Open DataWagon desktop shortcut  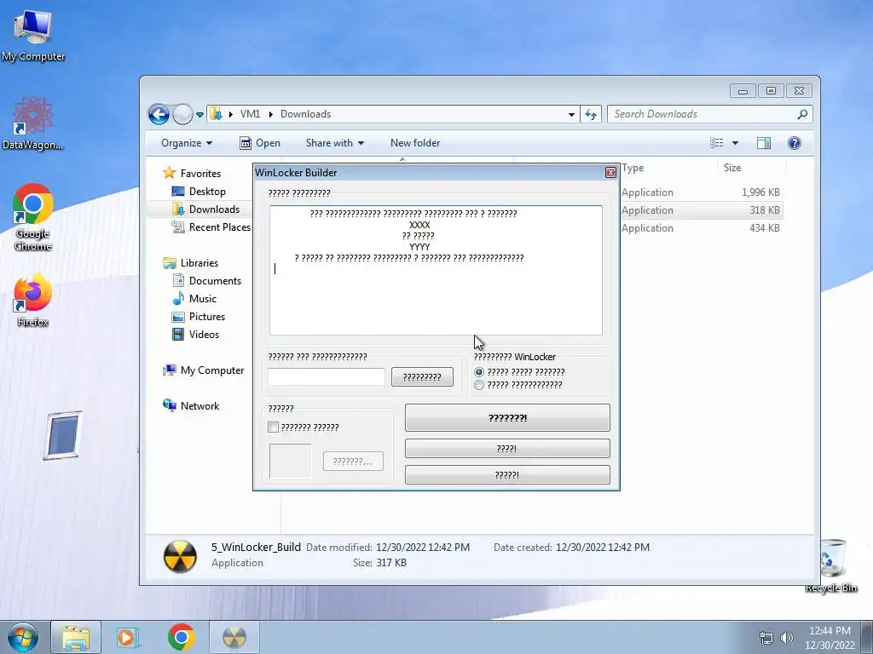[x=33, y=123]
